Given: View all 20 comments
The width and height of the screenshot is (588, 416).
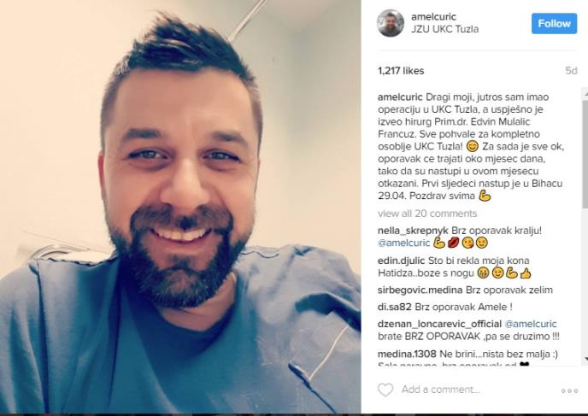Looking at the screenshot, I should click(427, 214).
